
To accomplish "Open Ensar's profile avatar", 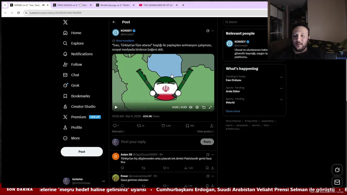I will click(116, 178).
